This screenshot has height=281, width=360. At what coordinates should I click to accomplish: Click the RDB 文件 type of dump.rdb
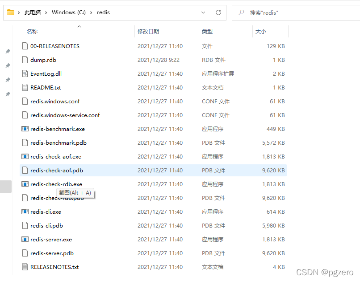pos(213,60)
